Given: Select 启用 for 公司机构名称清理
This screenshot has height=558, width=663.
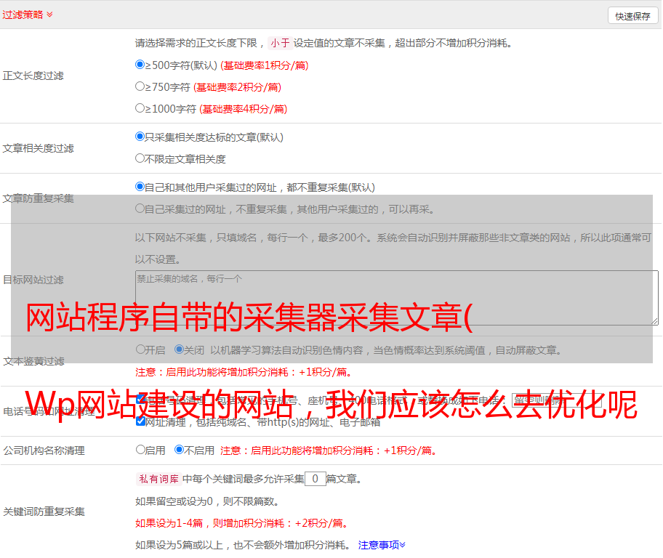Looking at the screenshot, I should click(x=140, y=450).
